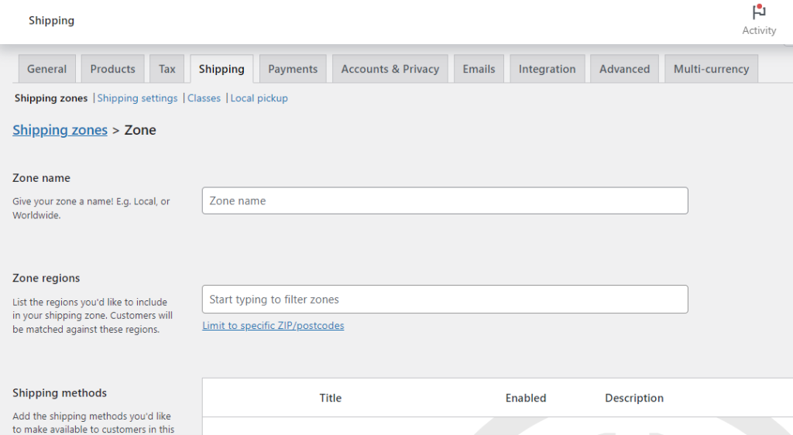
Task: Focus the Start typing to filter zones field
Action: point(445,300)
